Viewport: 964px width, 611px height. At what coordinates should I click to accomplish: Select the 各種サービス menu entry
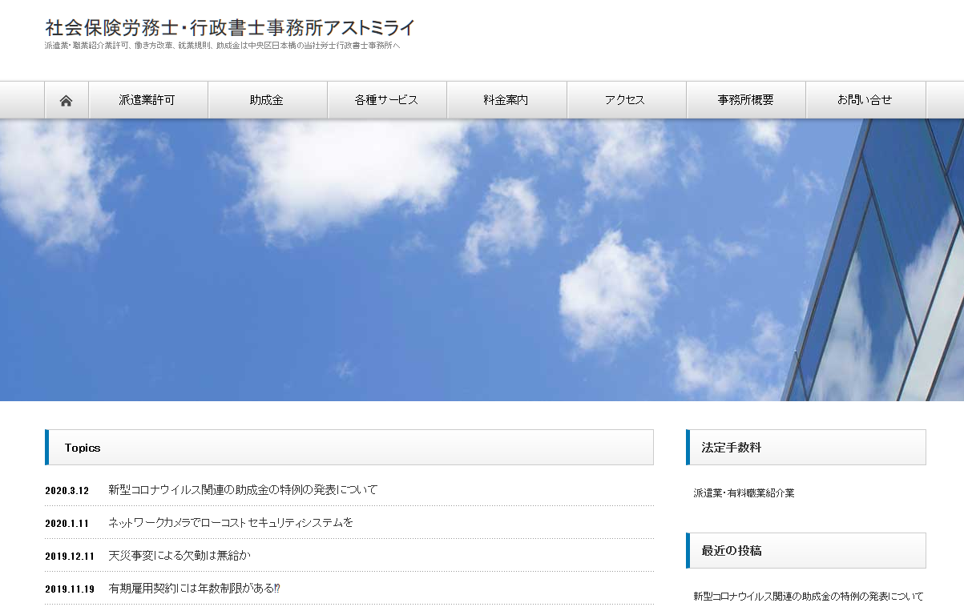[387, 99]
